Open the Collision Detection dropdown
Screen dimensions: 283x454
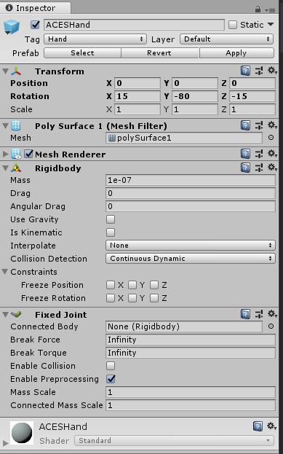tap(191, 259)
